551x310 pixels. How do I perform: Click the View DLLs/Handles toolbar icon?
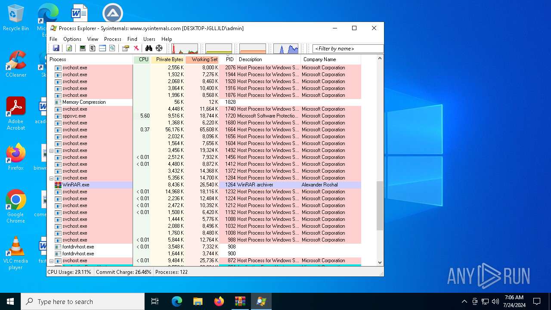112,48
